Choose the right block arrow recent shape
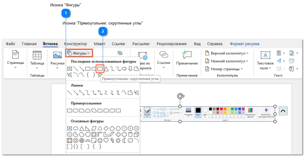The image size is (307, 158). point(124,69)
